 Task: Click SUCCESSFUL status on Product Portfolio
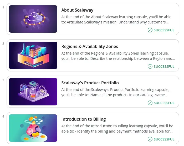[164, 103]
